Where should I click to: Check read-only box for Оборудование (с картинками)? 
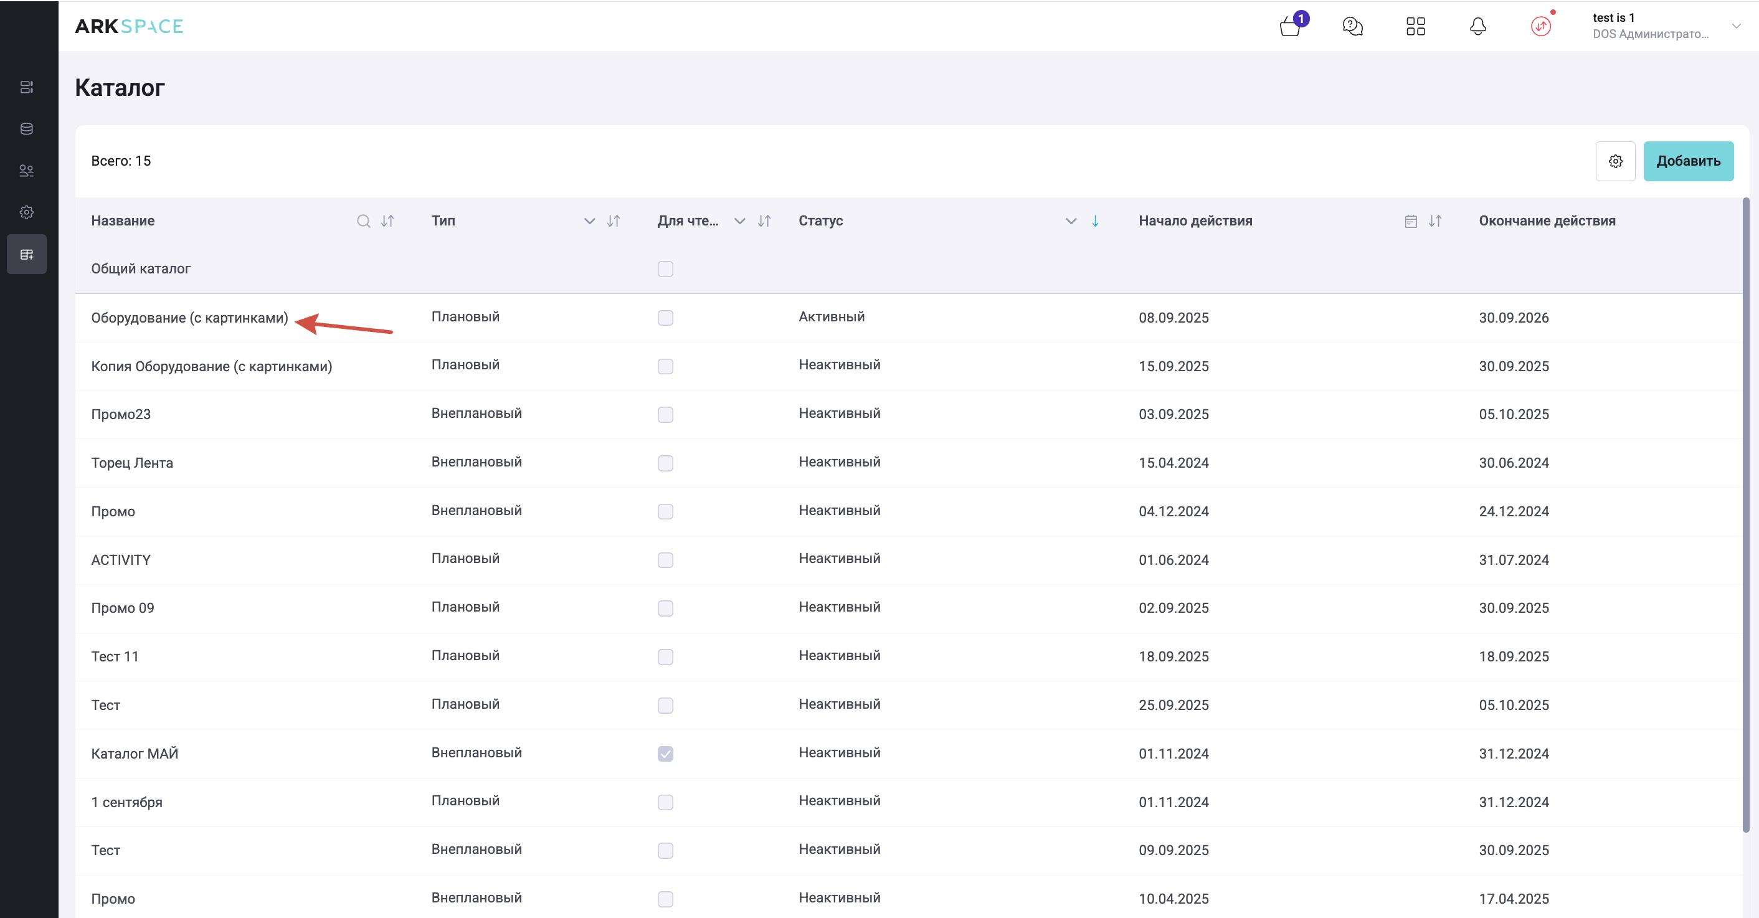pos(665,318)
